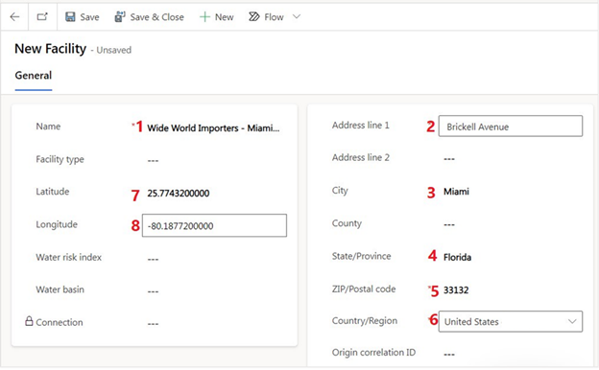Click the Country/Region label
Image resolution: width=599 pixels, height=370 pixels.
pyautogui.click(x=365, y=321)
